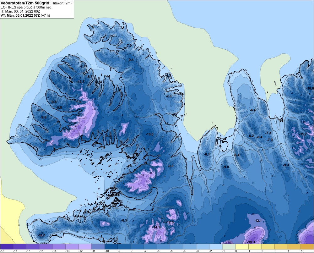Click the '-8' legend scale value
The height and width of the screenshot is (253, 314).
click(x=132, y=251)
